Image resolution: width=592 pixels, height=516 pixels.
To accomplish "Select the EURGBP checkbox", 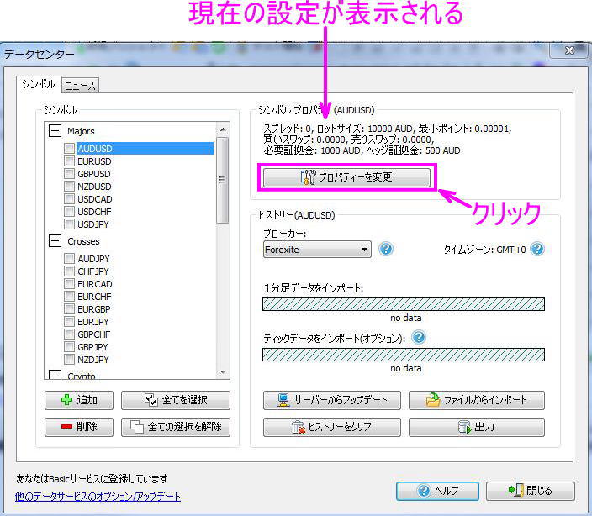I will [x=69, y=309].
